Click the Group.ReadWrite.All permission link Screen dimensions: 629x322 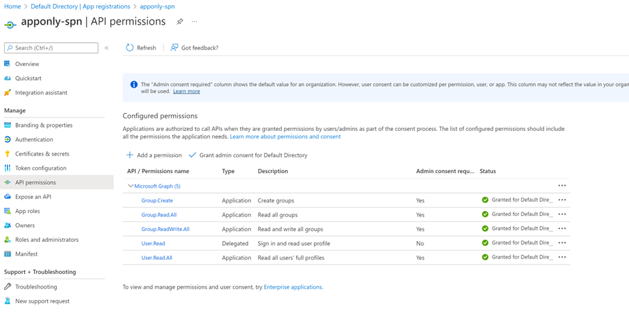click(165, 229)
